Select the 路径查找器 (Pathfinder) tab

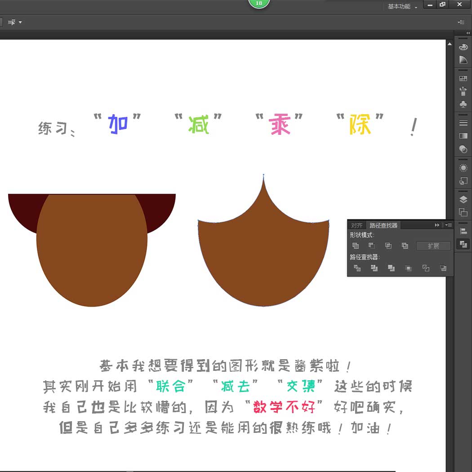[x=383, y=225]
